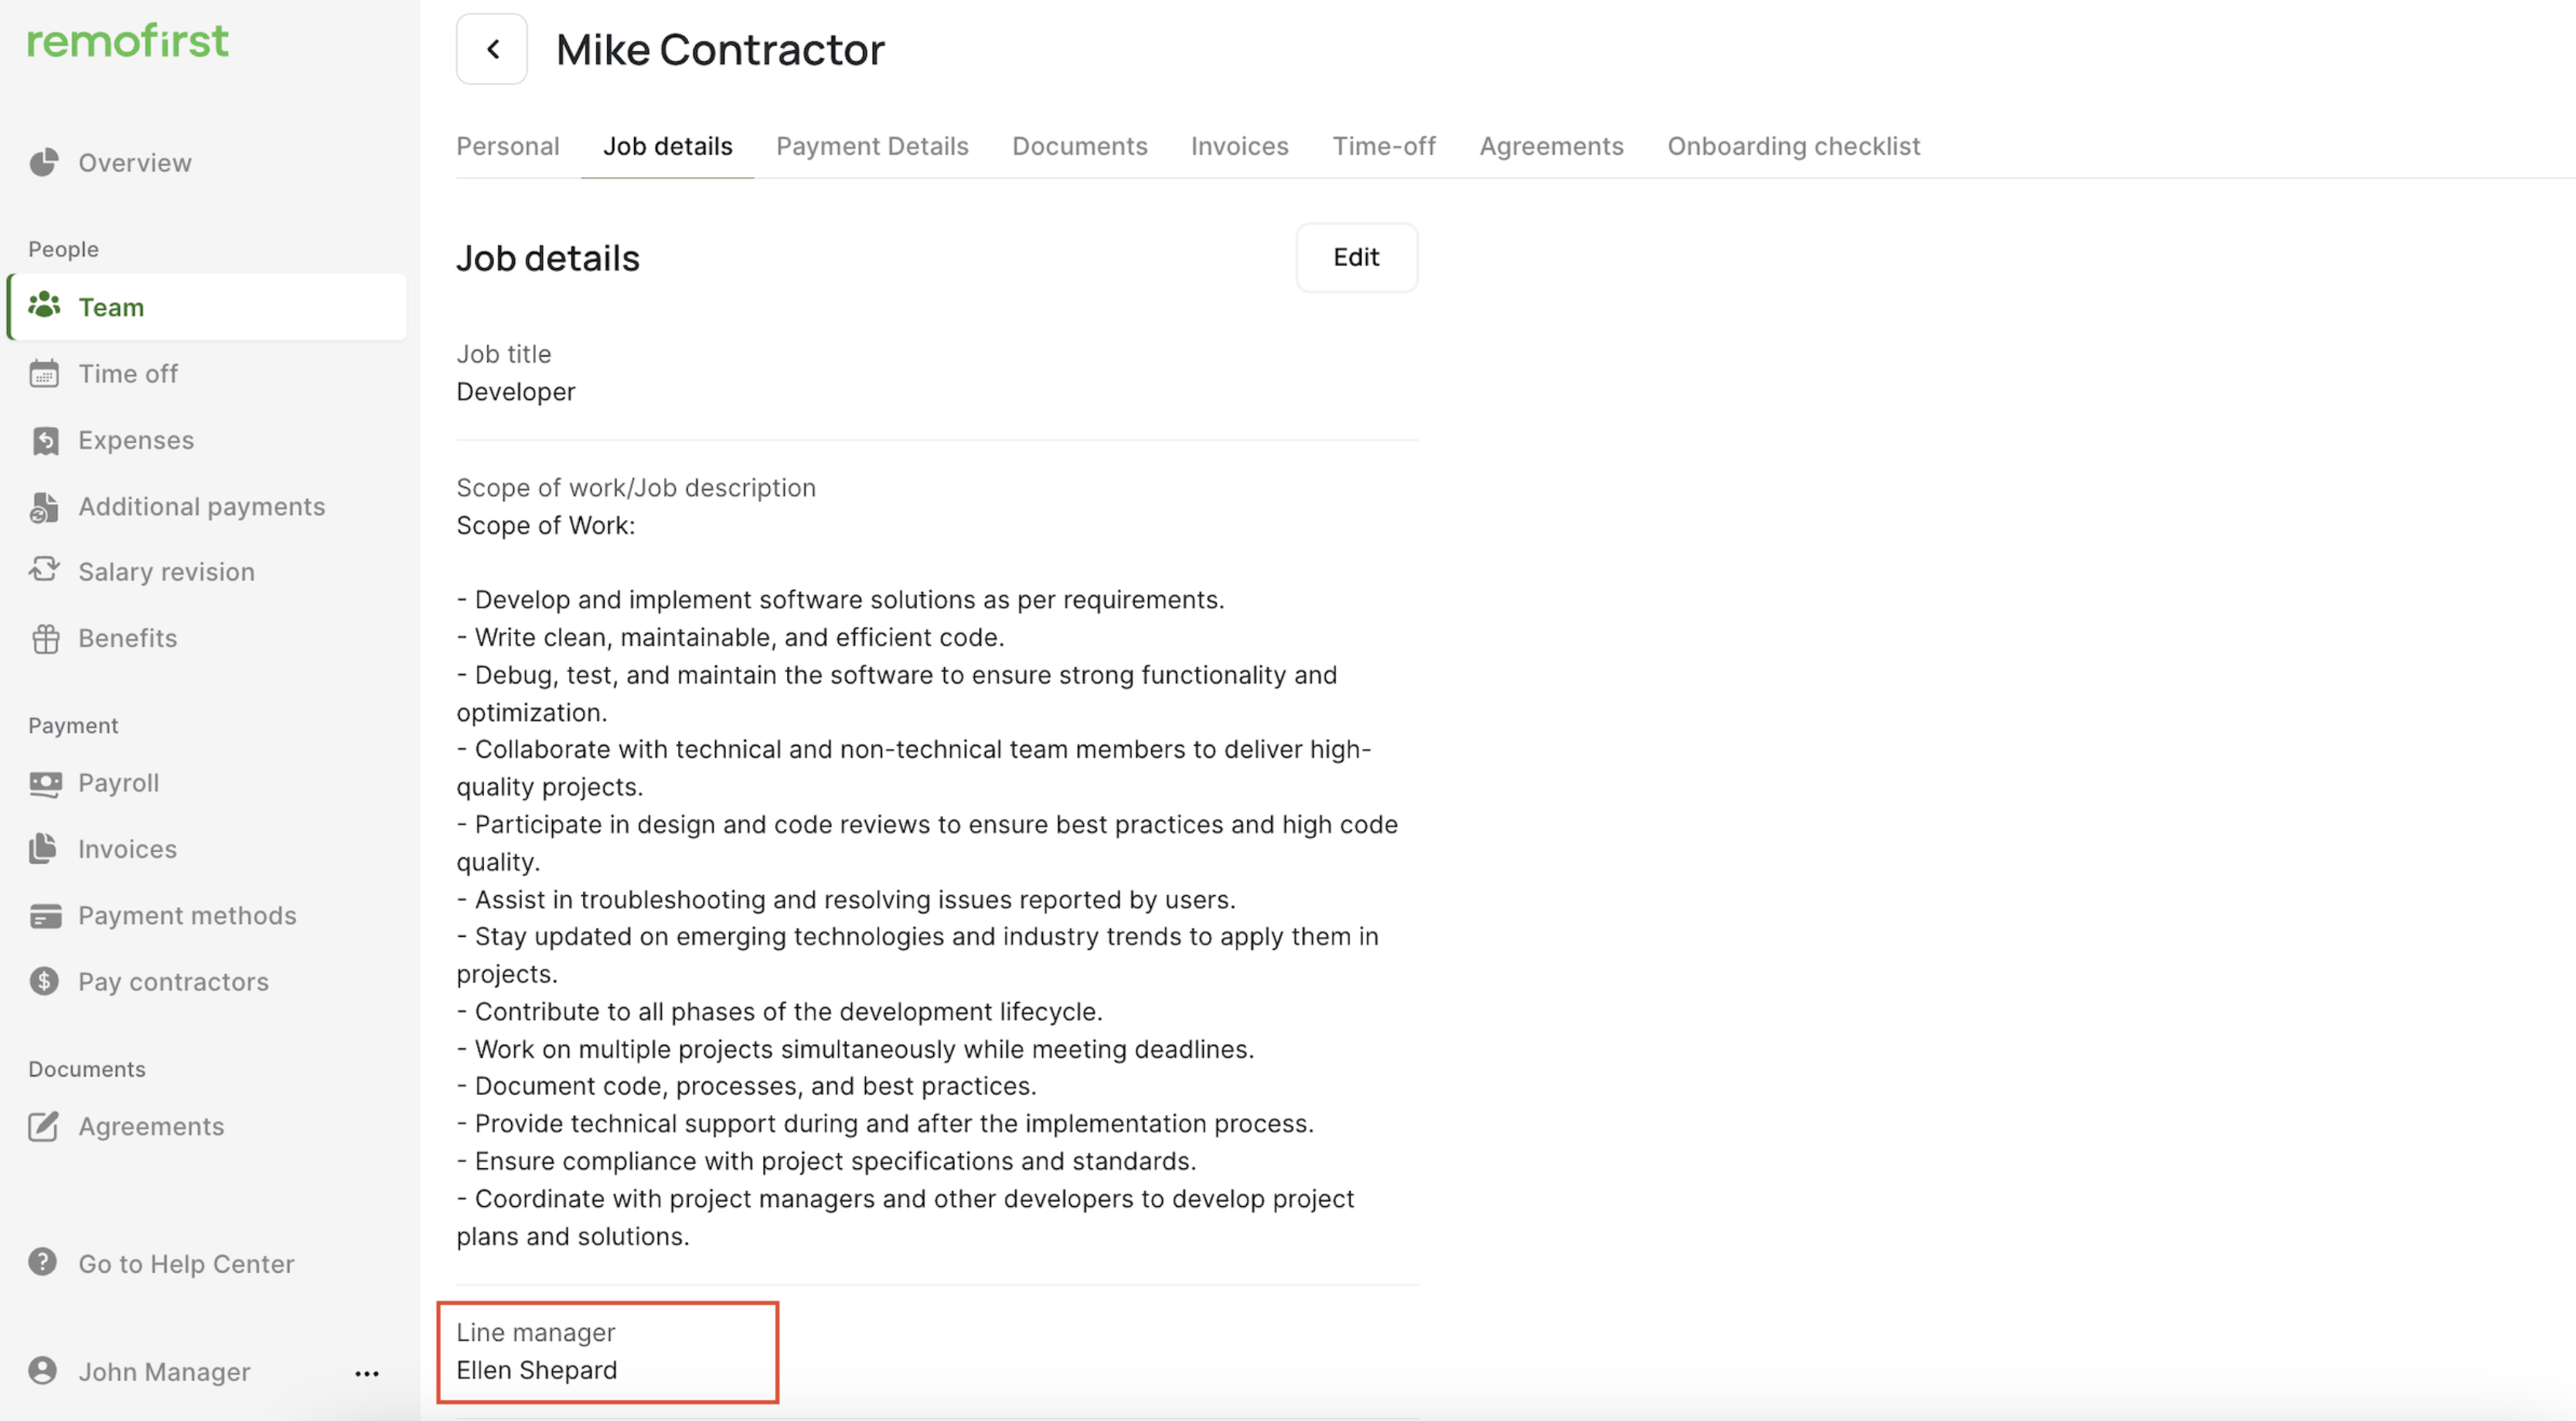
Task: Switch to the Personal tab
Action: [x=508, y=146]
